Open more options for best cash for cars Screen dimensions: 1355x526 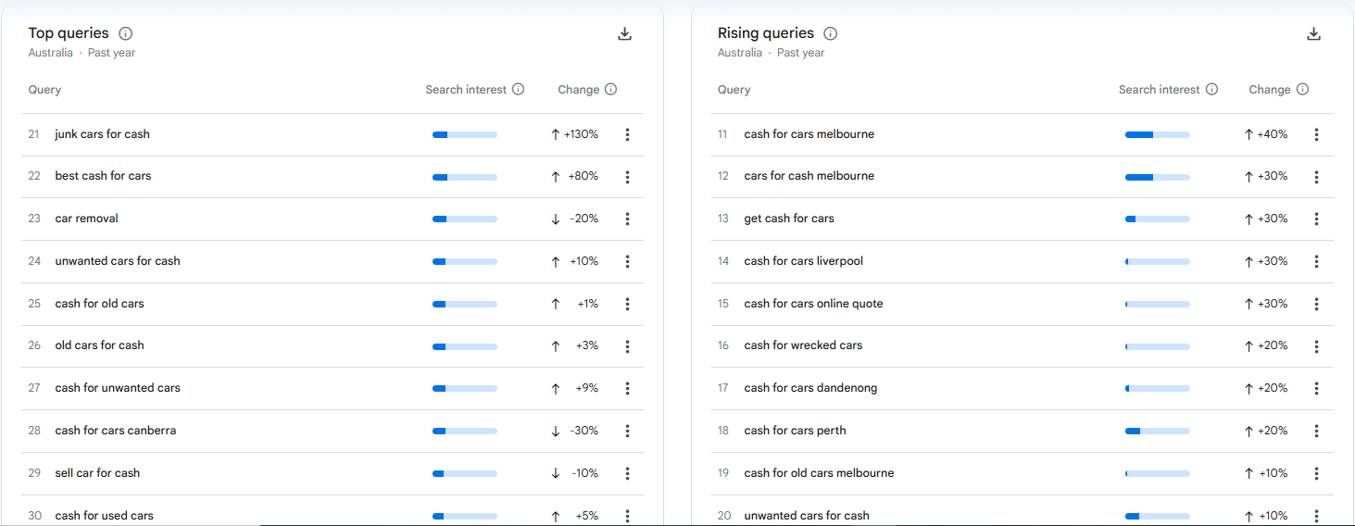click(x=627, y=177)
